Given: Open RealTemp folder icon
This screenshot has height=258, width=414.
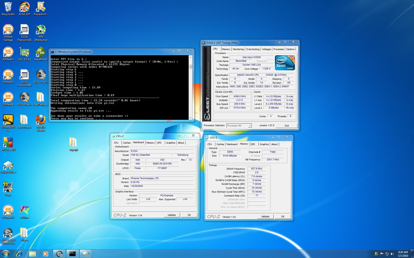Looking at the screenshot, I should (41, 99).
